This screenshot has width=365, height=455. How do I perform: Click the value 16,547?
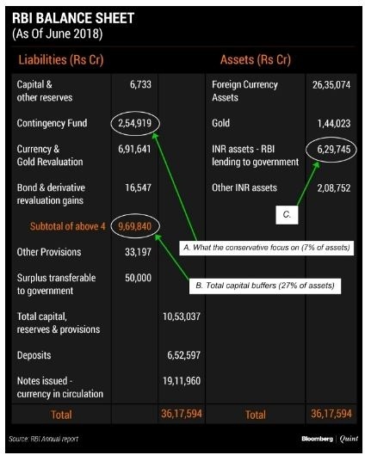pyautogui.click(x=139, y=188)
